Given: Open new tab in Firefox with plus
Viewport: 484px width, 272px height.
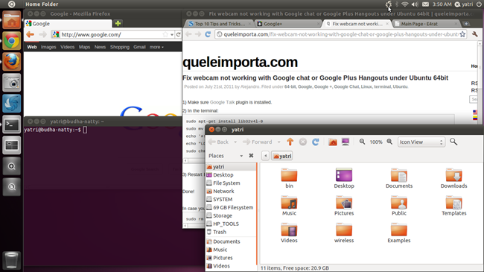Looking at the screenshot, I should click(118, 23).
